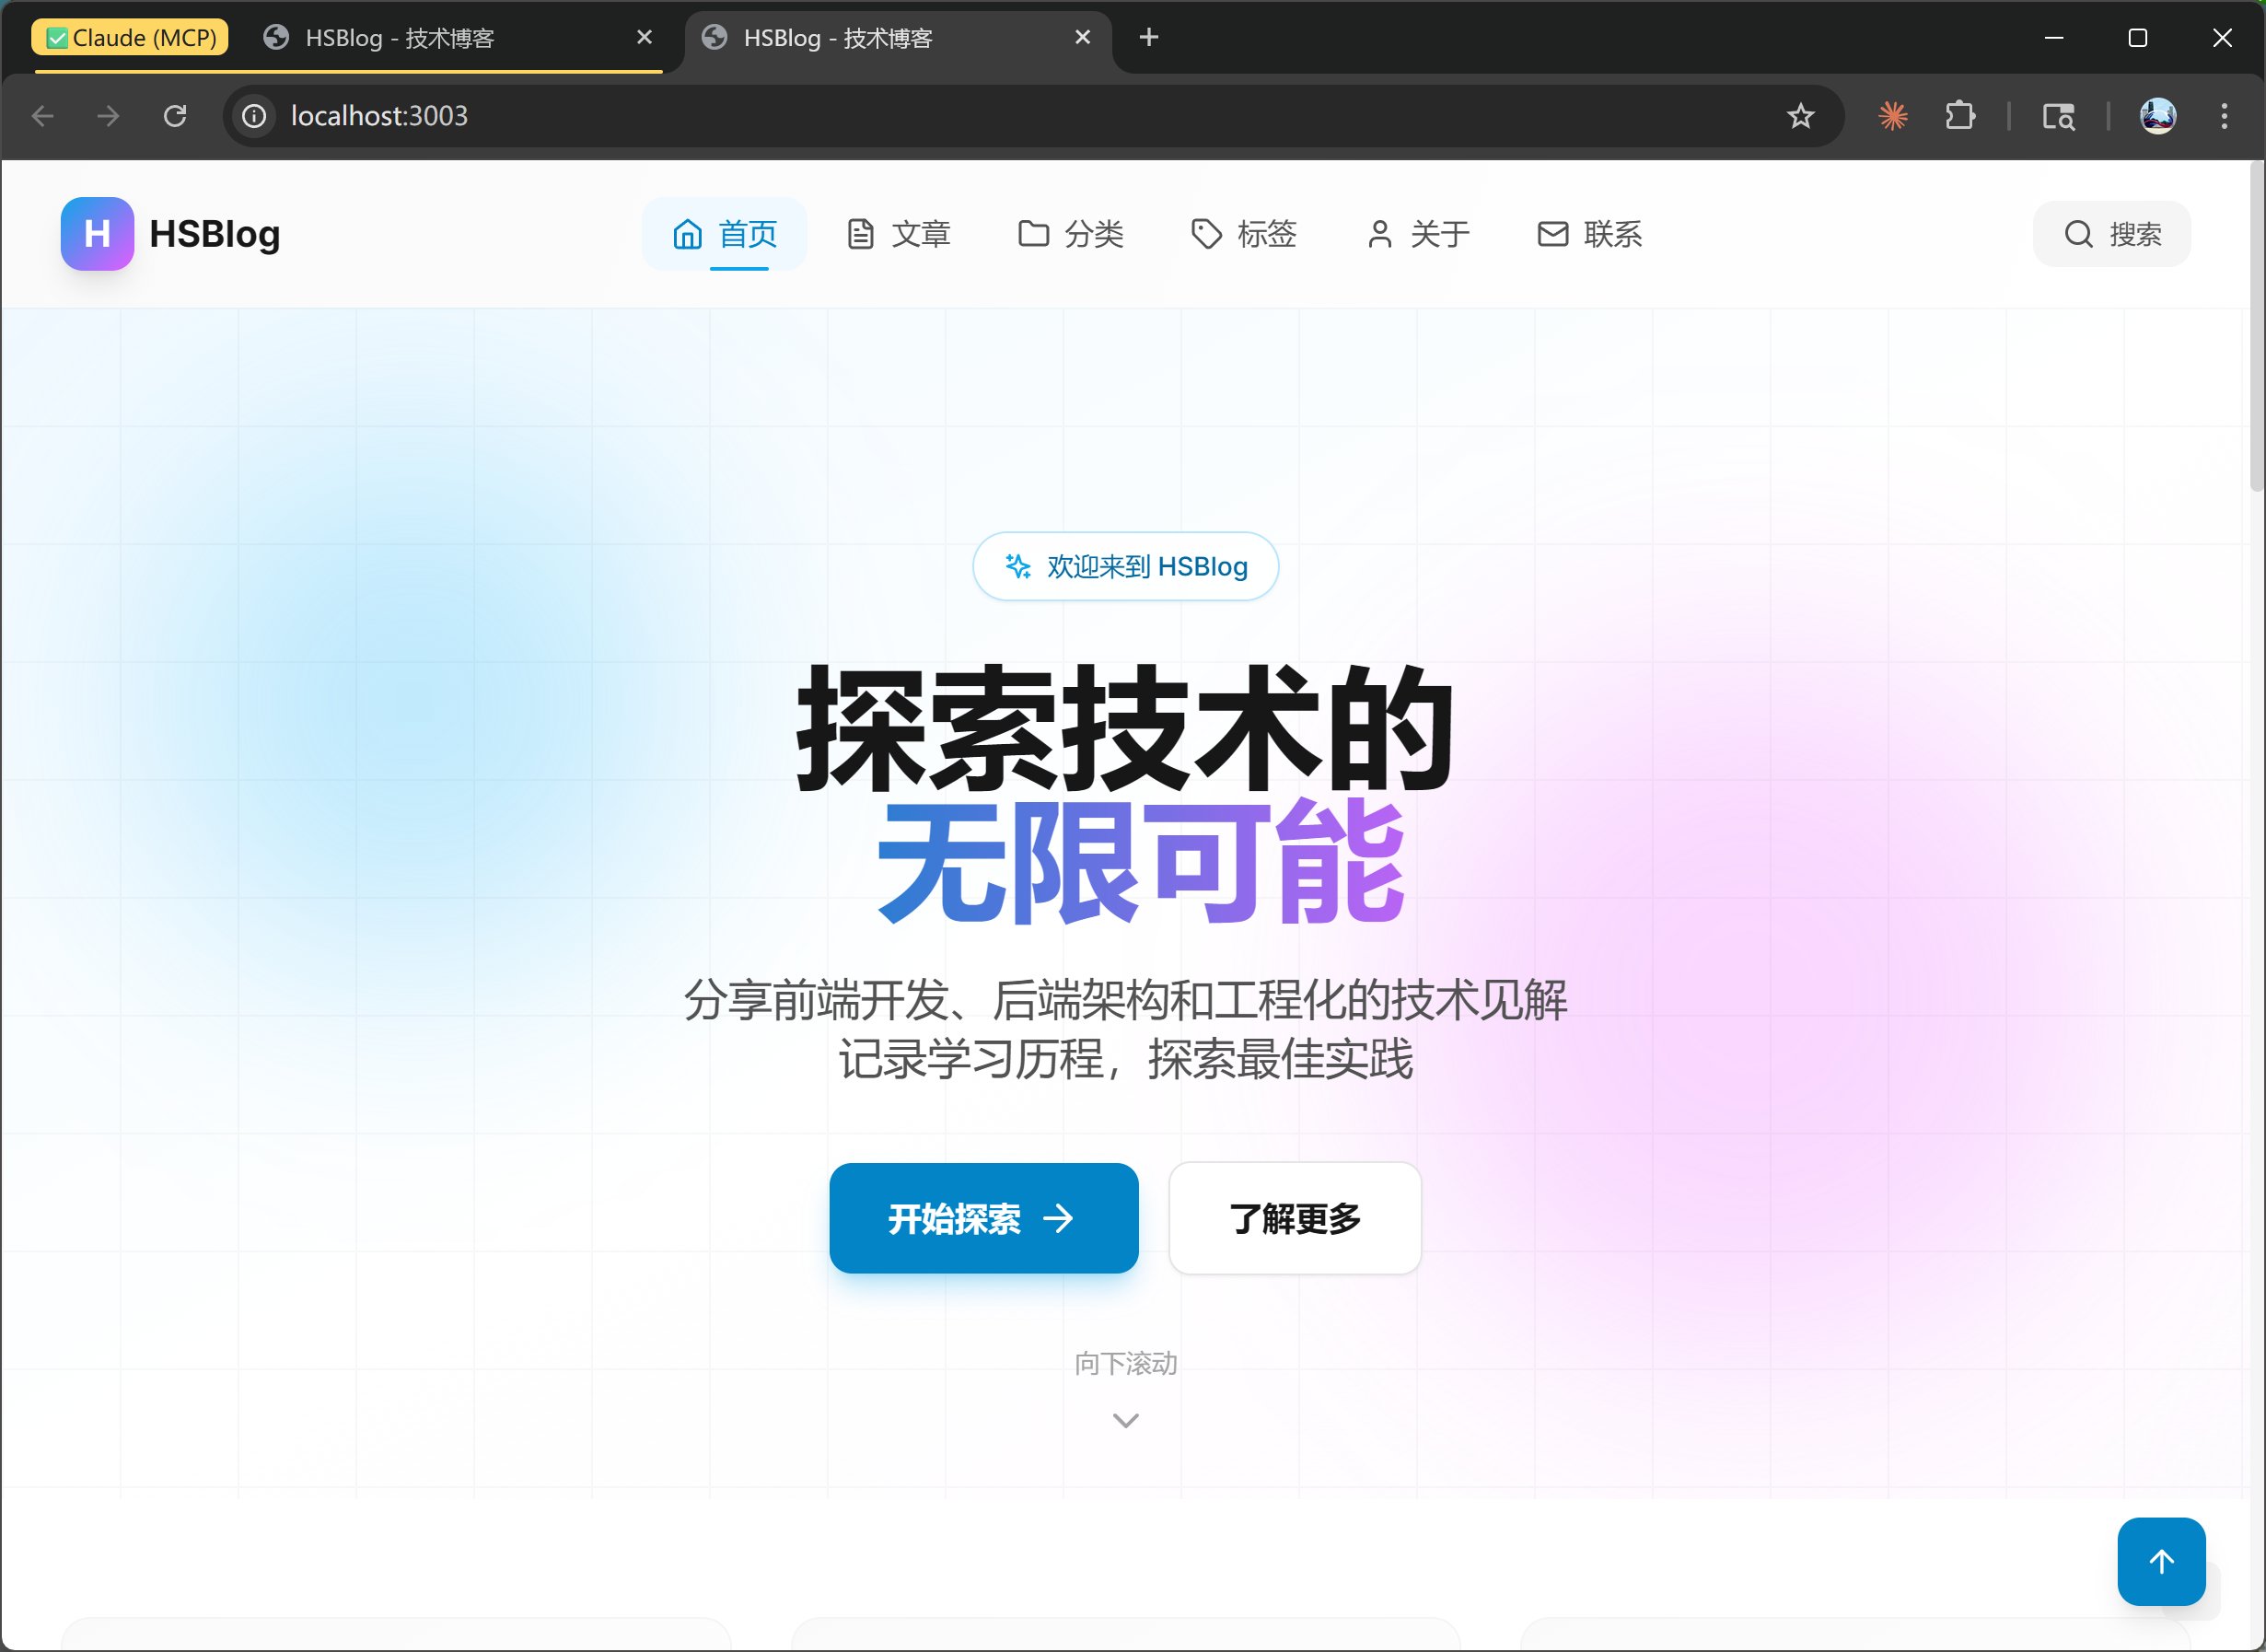Switch to the first HSBlog browser tab
Viewport: 2266px width, 1652px height.
point(400,38)
